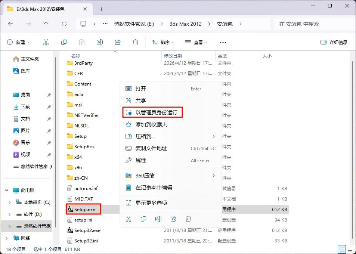Click the toolbar three-dots See more button

coord(223,43)
